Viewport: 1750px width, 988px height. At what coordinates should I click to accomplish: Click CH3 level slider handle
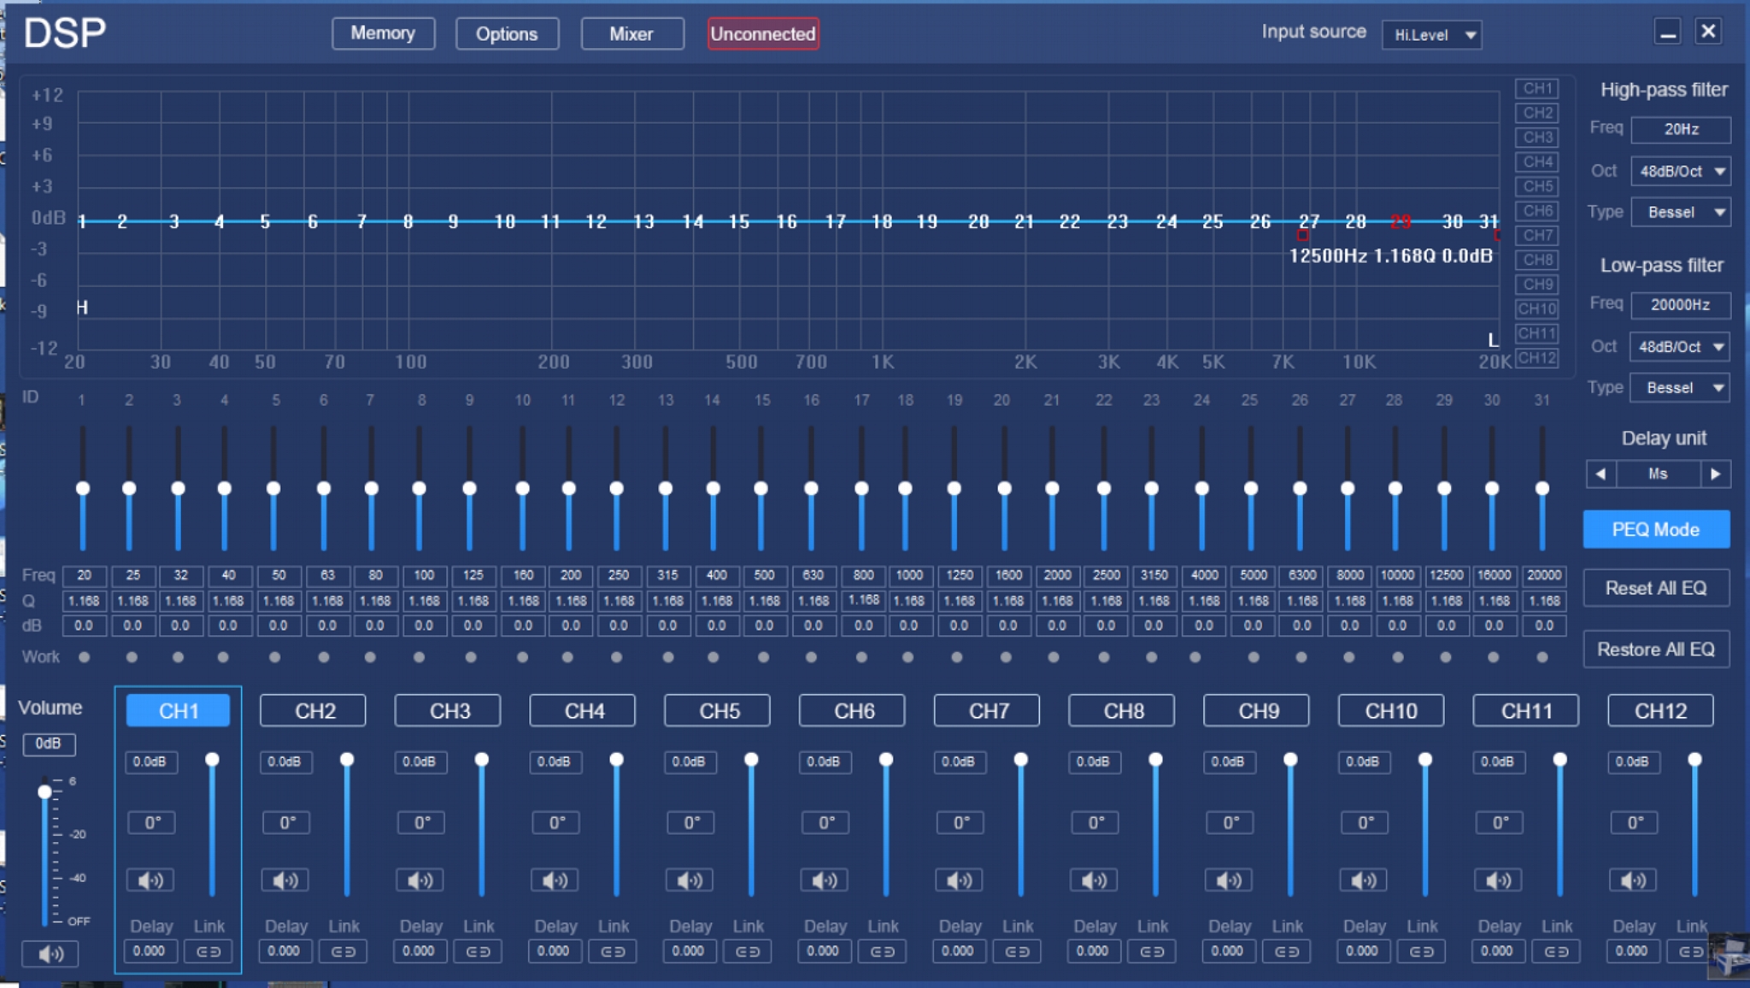pos(482,759)
